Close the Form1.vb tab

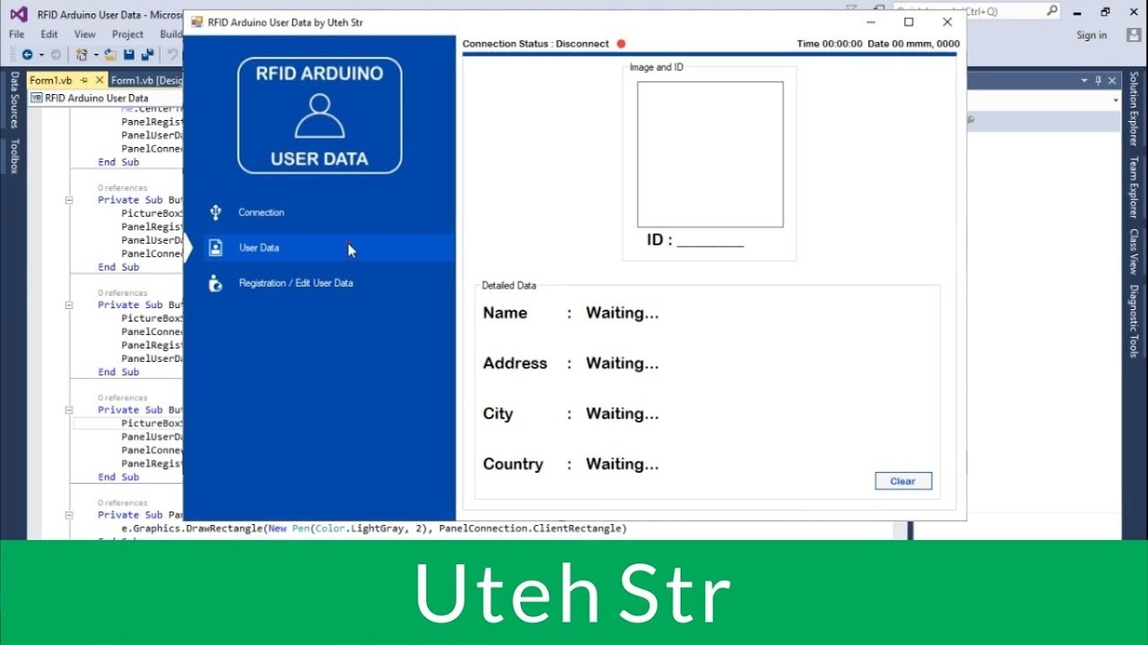99,80
